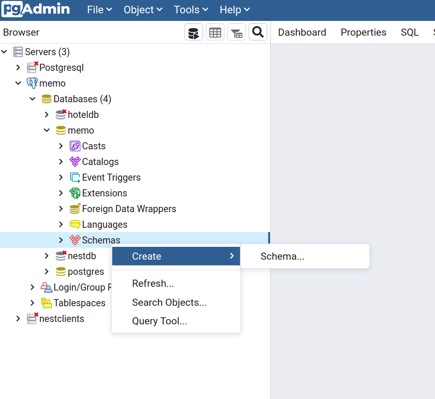Open the SQL tab
This screenshot has height=399, width=435.
(409, 32)
